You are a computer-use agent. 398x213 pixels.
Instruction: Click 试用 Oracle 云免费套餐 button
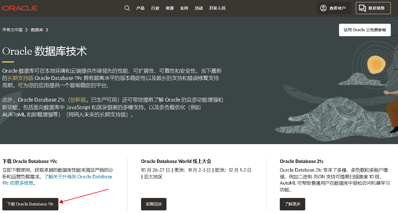click(x=365, y=30)
